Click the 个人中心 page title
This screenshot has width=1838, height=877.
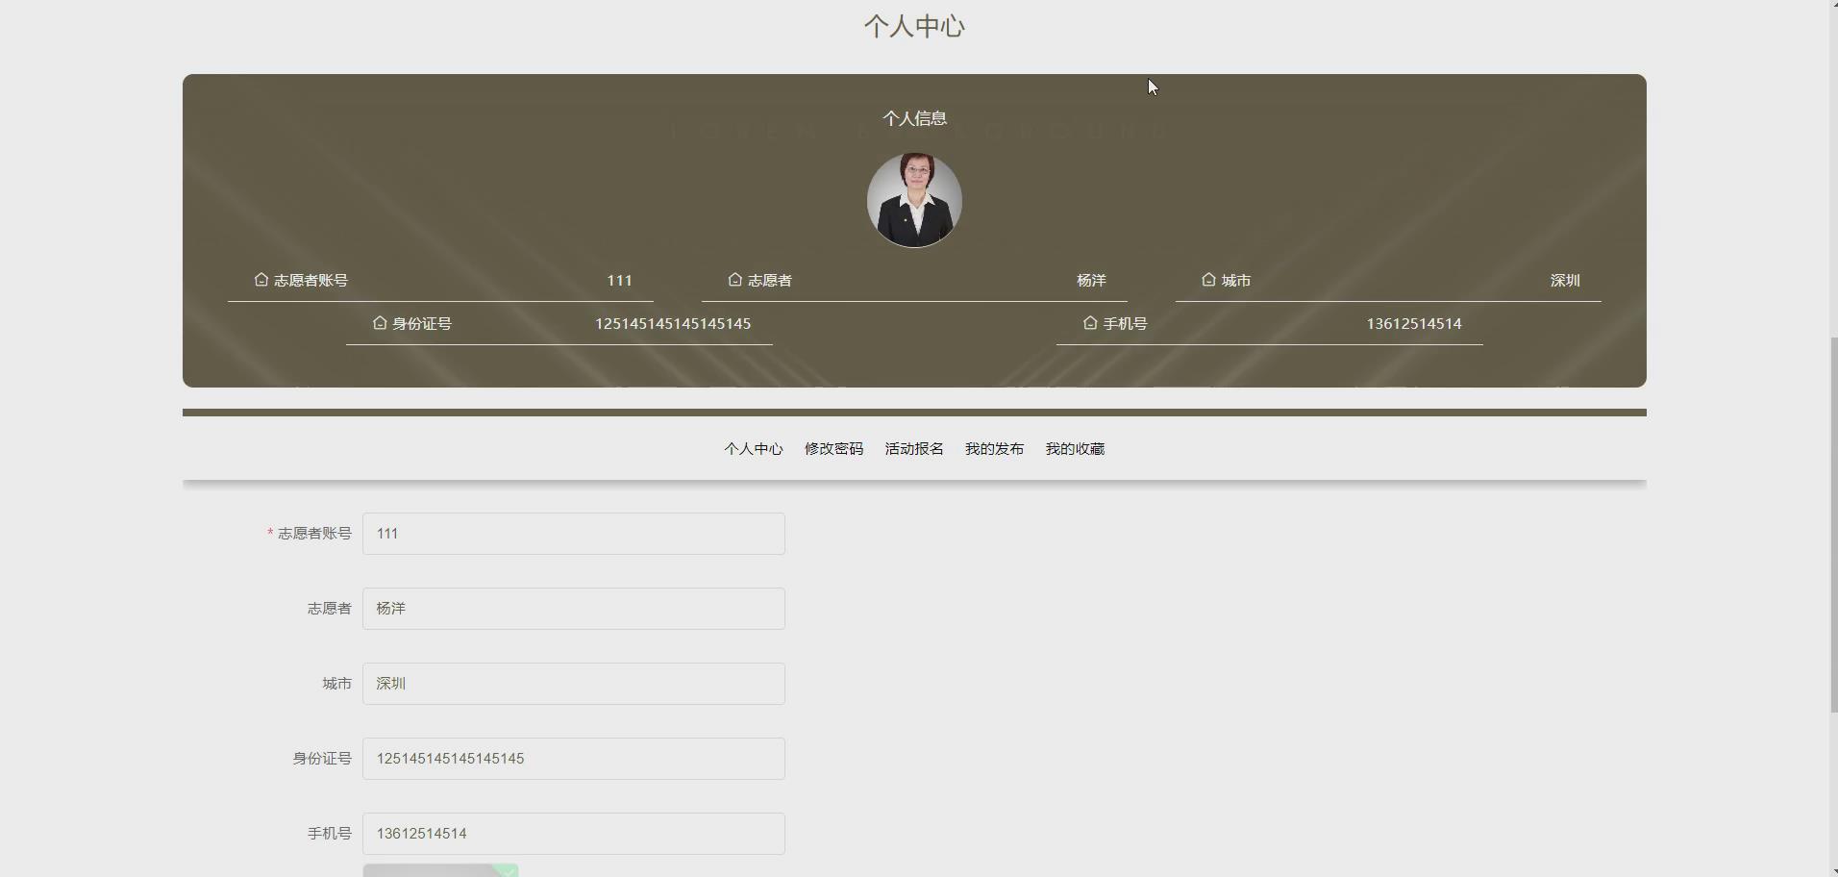(914, 26)
